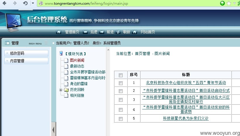
Task: Click 修改密码 sidebar button
Action: 26,53
